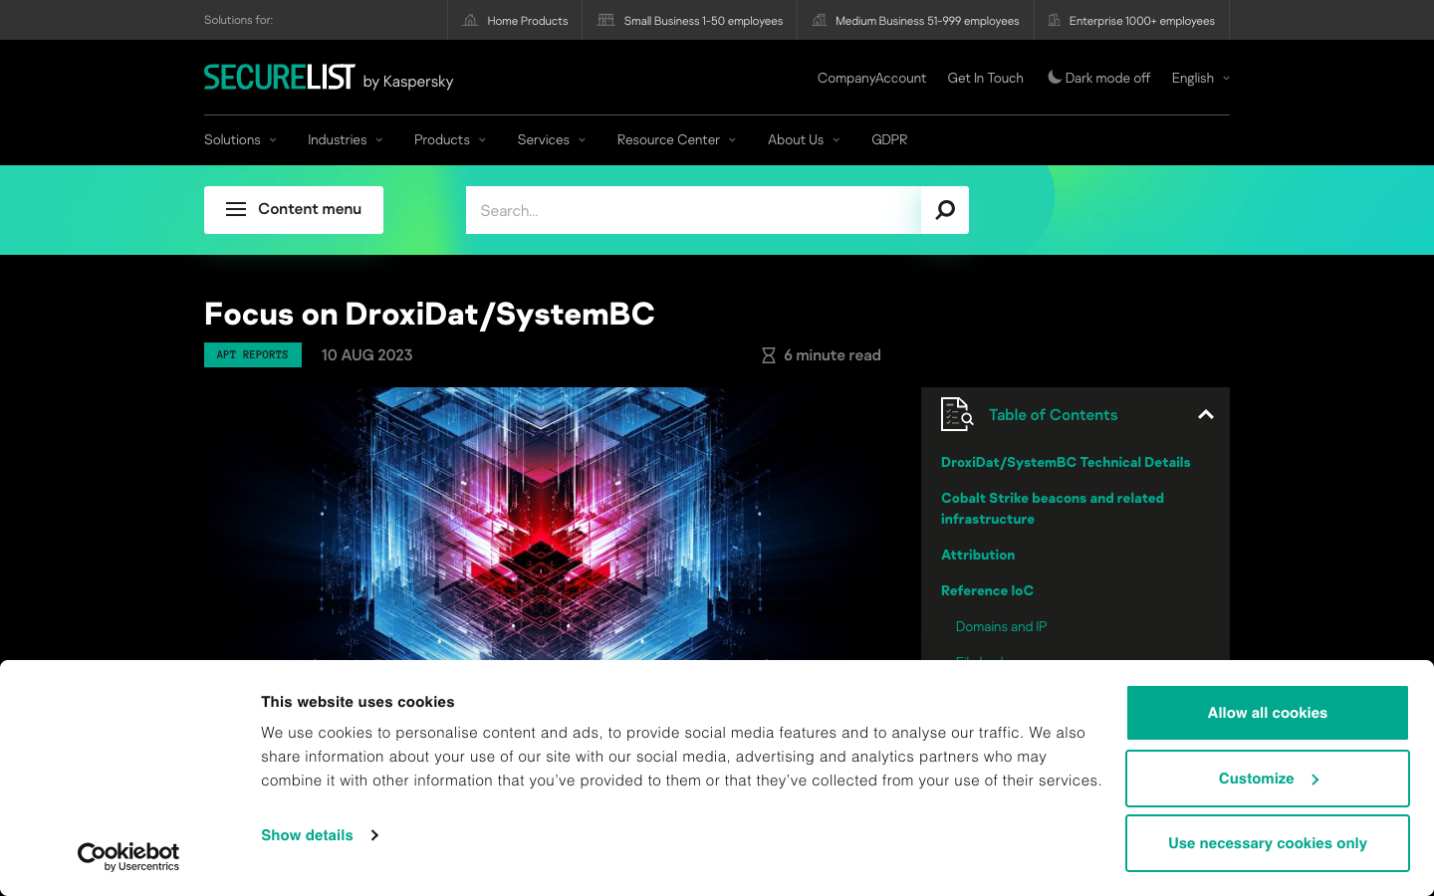Open the English language dropdown

coord(1199,78)
